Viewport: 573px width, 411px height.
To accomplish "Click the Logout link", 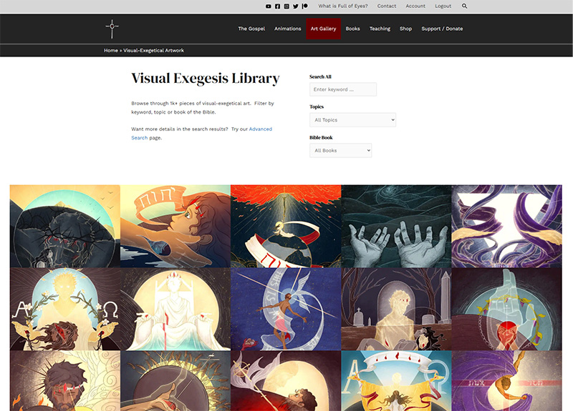I will pyautogui.click(x=443, y=6).
